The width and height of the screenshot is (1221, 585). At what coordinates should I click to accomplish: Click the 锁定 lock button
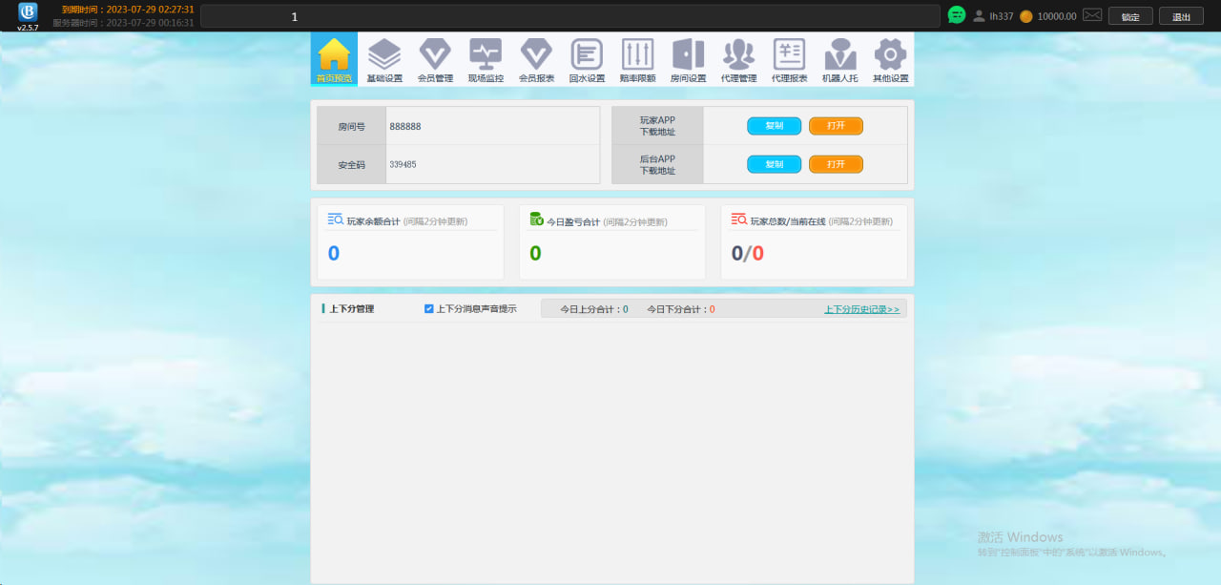pos(1130,16)
